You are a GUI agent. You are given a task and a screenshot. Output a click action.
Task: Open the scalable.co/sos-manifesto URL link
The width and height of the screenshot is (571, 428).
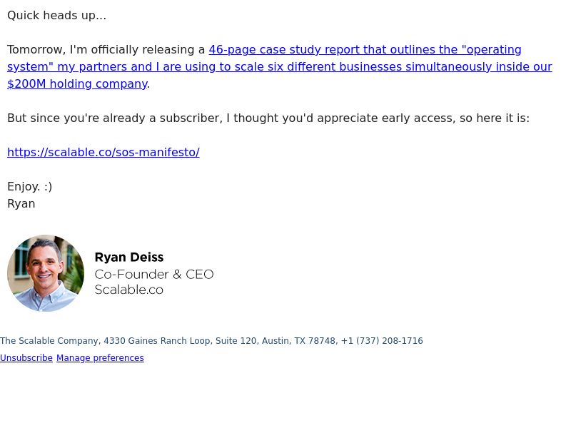pos(103,152)
